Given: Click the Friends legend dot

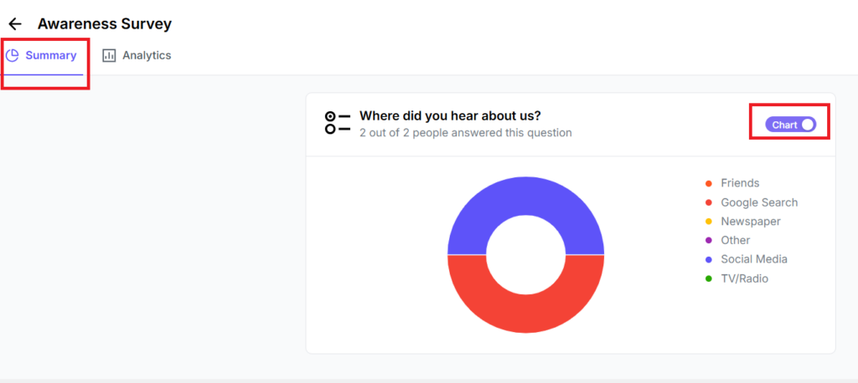Looking at the screenshot, I should click(x=709, y=183).
